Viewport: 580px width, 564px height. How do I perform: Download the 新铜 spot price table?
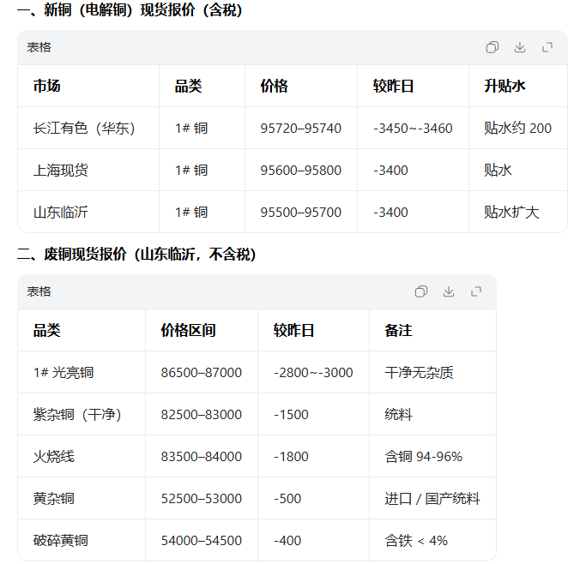520,48
